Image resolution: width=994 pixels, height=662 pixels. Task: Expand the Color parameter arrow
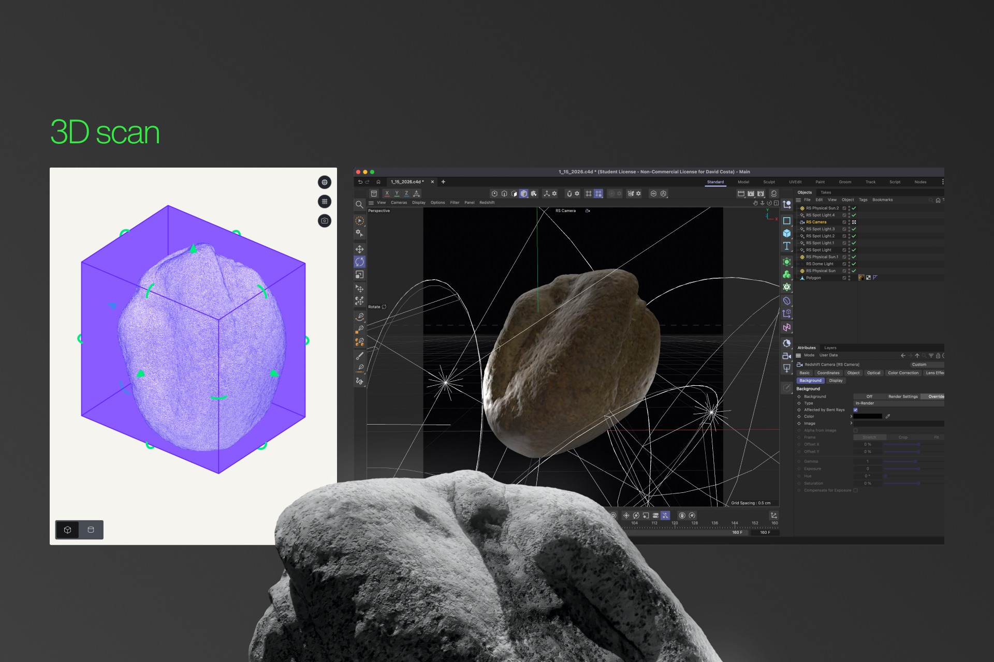(x=851, y=416)
